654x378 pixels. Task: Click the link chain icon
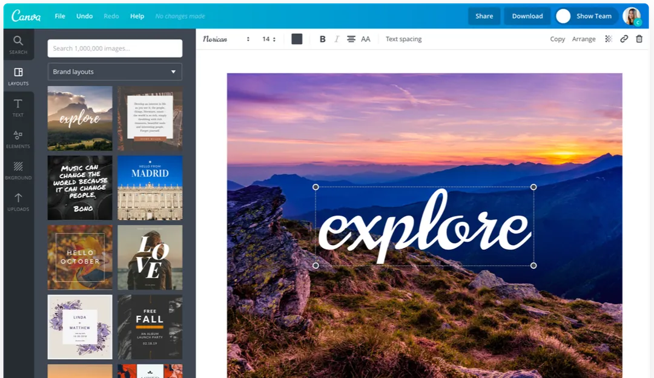[x=624, y=39]
